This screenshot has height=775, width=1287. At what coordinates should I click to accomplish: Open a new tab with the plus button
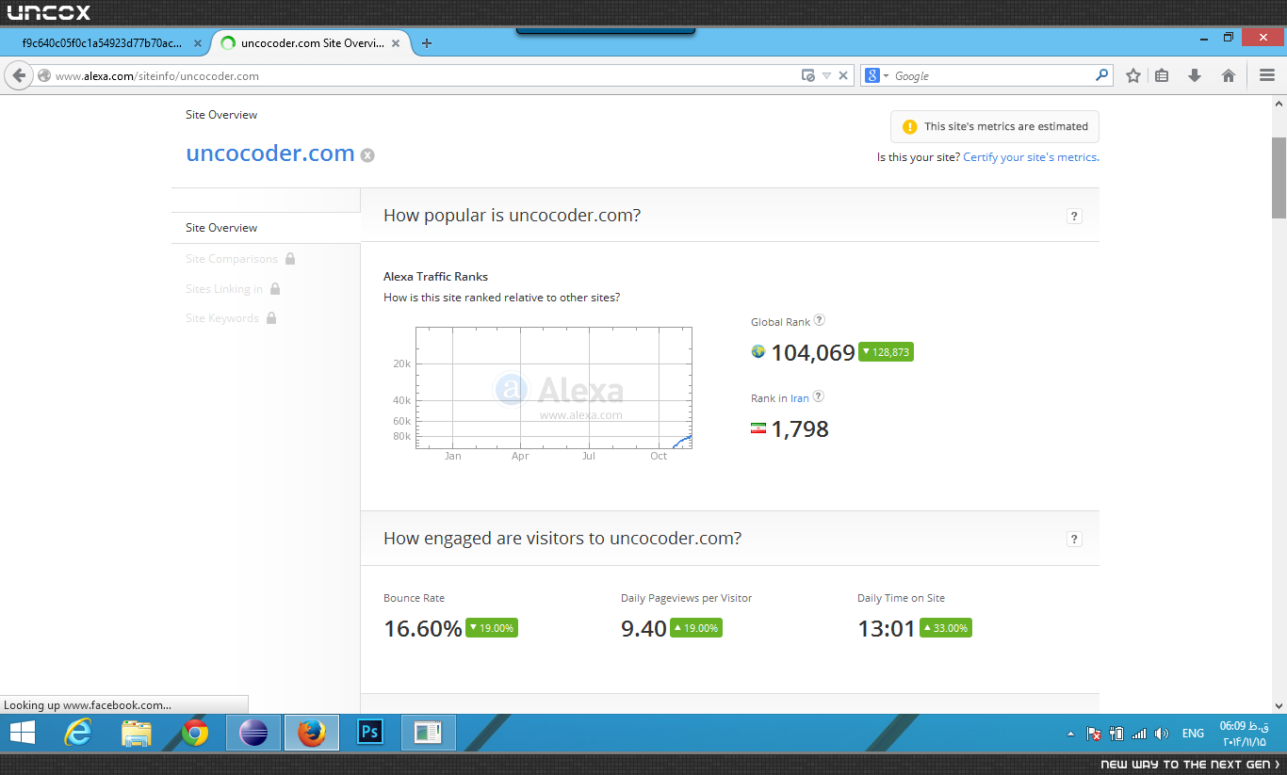[x=427, y=43]
